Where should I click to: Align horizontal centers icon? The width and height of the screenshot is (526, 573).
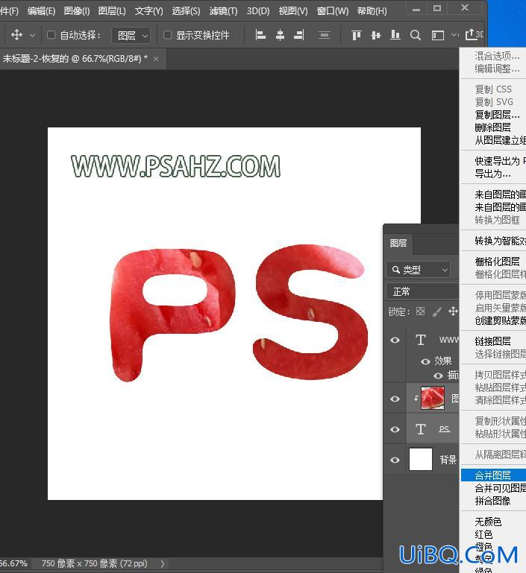(280, 35)
